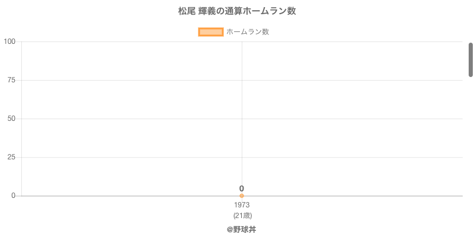Click the 25 y-axis tick label
Viewport: 474px width, 237px height.
[x=11, y=157]
